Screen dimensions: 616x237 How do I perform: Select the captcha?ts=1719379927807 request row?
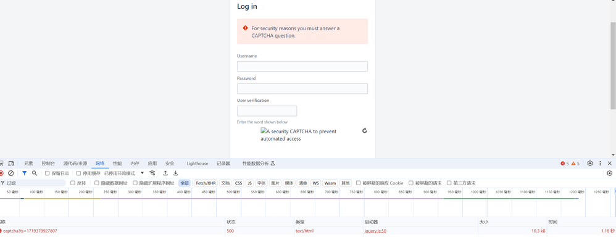(x=308, y=231)
